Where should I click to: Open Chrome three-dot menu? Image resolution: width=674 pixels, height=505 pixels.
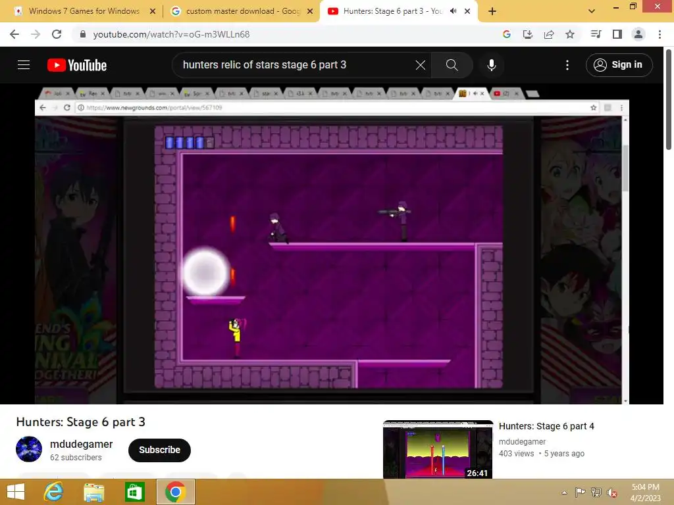[660, 34]
